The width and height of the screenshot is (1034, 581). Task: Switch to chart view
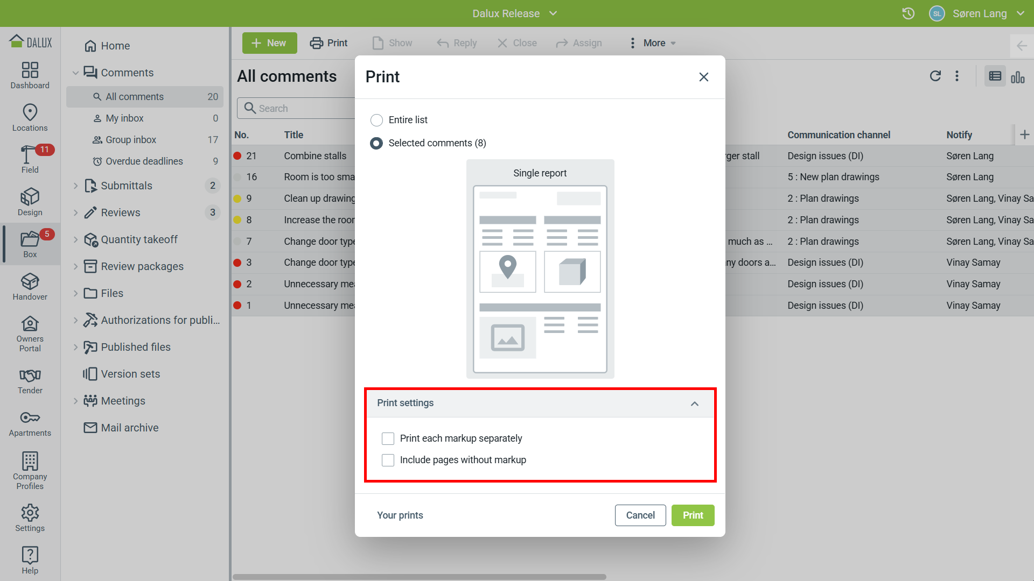(x=1018, y=77)
